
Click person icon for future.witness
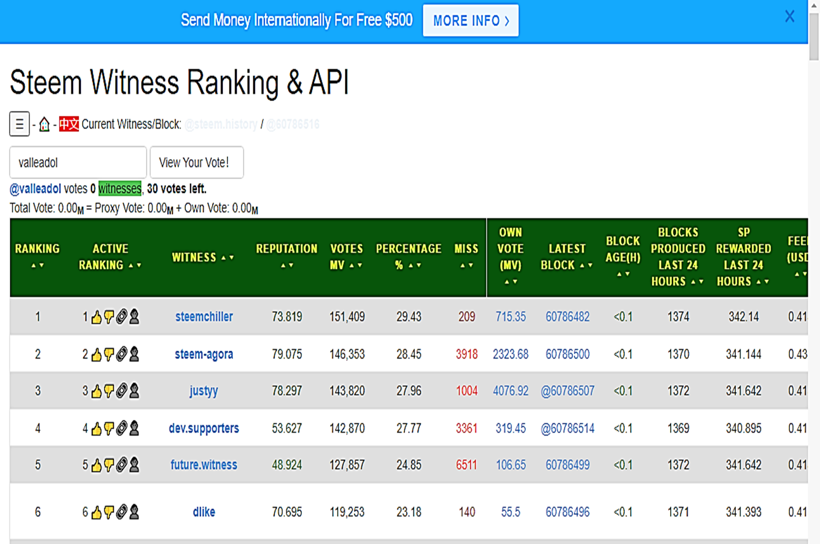tap(134, 465)
